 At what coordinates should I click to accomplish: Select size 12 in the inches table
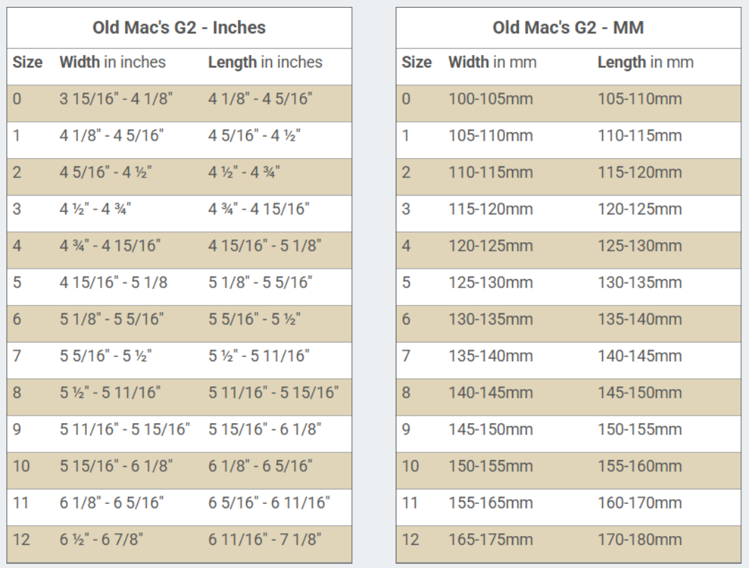click(x=22, y=539)
